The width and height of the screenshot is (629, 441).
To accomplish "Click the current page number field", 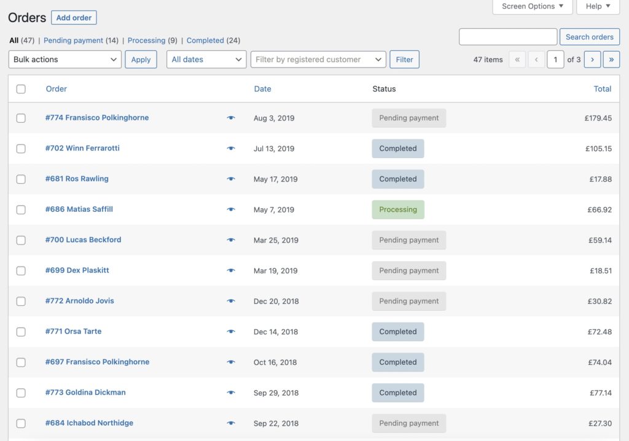I will (x=555, y=59).
